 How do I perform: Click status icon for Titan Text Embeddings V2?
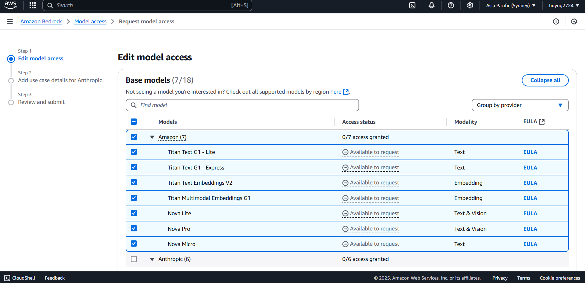[345, 183]
